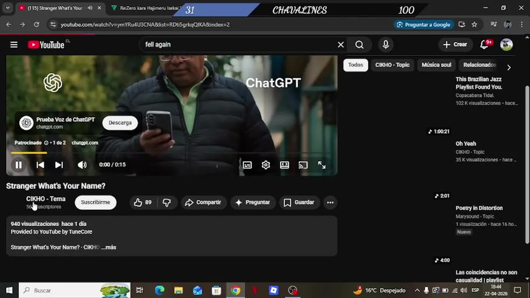The image size is (530, 298).
Task: Open This Brazilian Jazz Playlist Found You
Action: pyautogui.click(x=479, y=83)
